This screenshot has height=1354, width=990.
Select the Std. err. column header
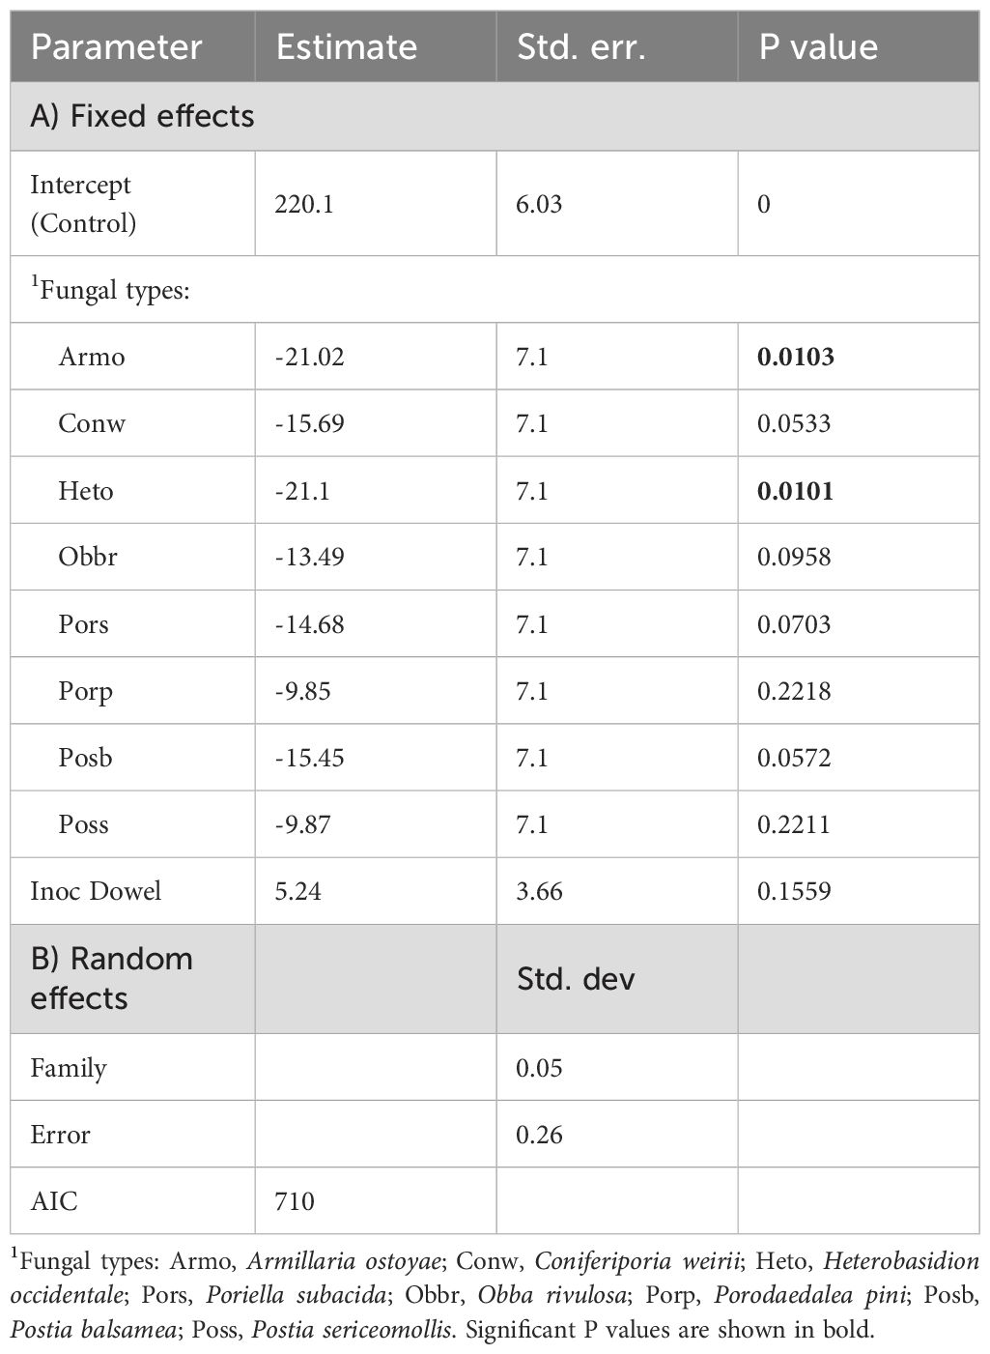(x=580, y=46)
